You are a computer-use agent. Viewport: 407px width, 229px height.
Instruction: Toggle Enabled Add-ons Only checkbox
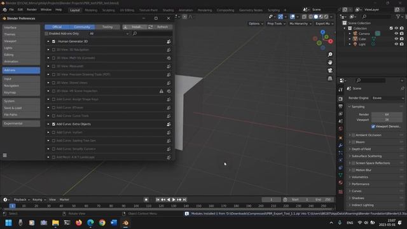46,34
